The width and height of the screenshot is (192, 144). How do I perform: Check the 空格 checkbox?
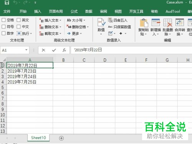click(3, 20)
